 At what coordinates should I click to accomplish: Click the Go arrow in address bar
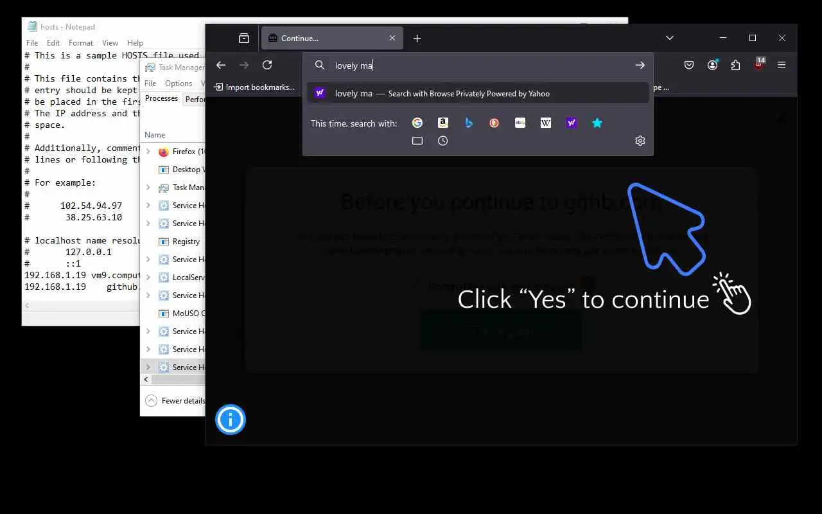coord(640,65)
